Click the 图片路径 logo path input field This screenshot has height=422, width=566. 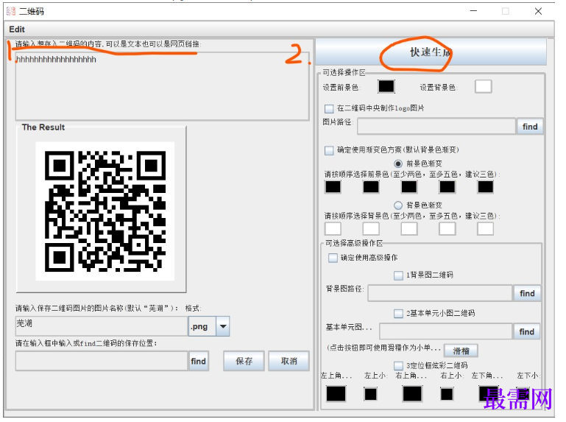(436, 127)
